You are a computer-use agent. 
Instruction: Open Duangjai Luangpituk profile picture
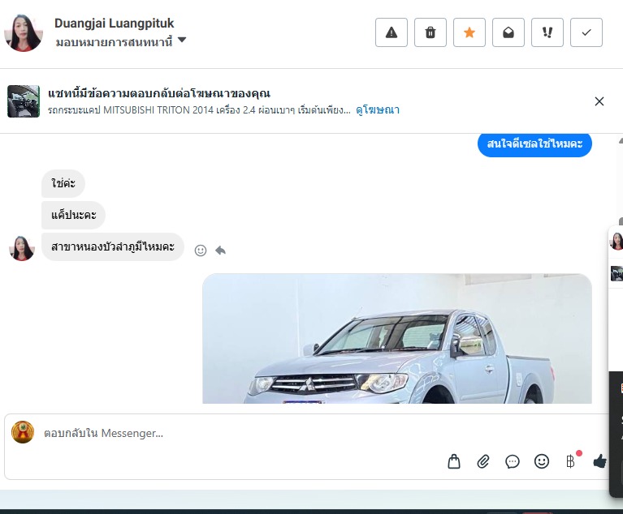coord(23,33)
